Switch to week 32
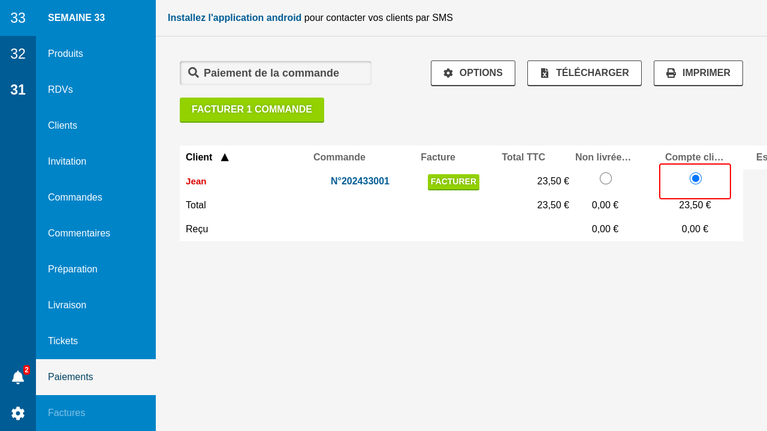Screen dimensions: 767x431 [18, 54]
